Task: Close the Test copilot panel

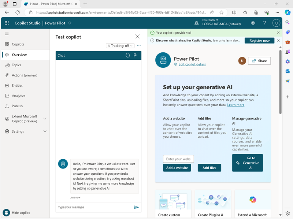Action: coord(137,36)
